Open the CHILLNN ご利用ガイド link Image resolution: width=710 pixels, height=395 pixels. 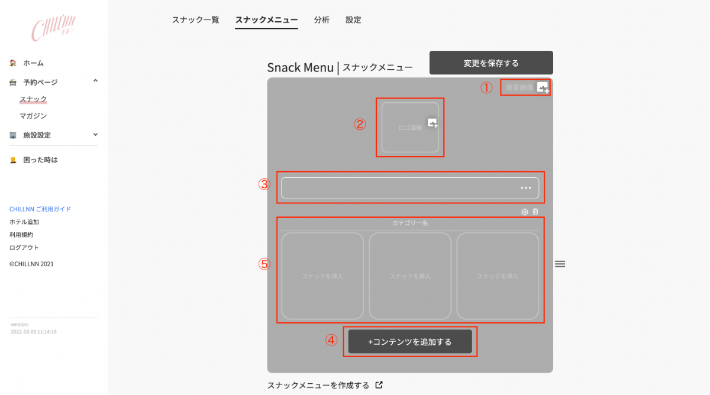tap(40, 209)
